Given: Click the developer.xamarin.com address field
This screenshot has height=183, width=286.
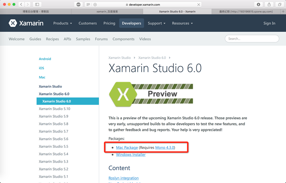Looking at the screenshot, I should (x=143, y=4).
